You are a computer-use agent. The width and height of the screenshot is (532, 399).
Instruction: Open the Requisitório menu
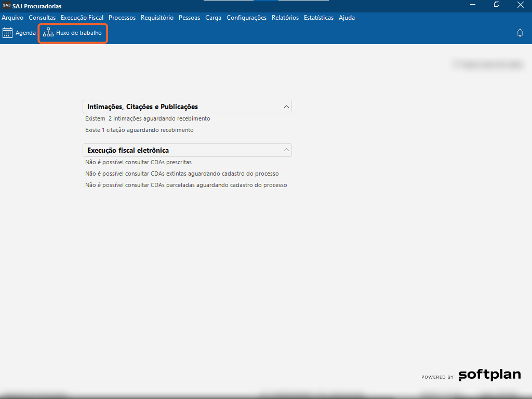click(x=157, y=18)
